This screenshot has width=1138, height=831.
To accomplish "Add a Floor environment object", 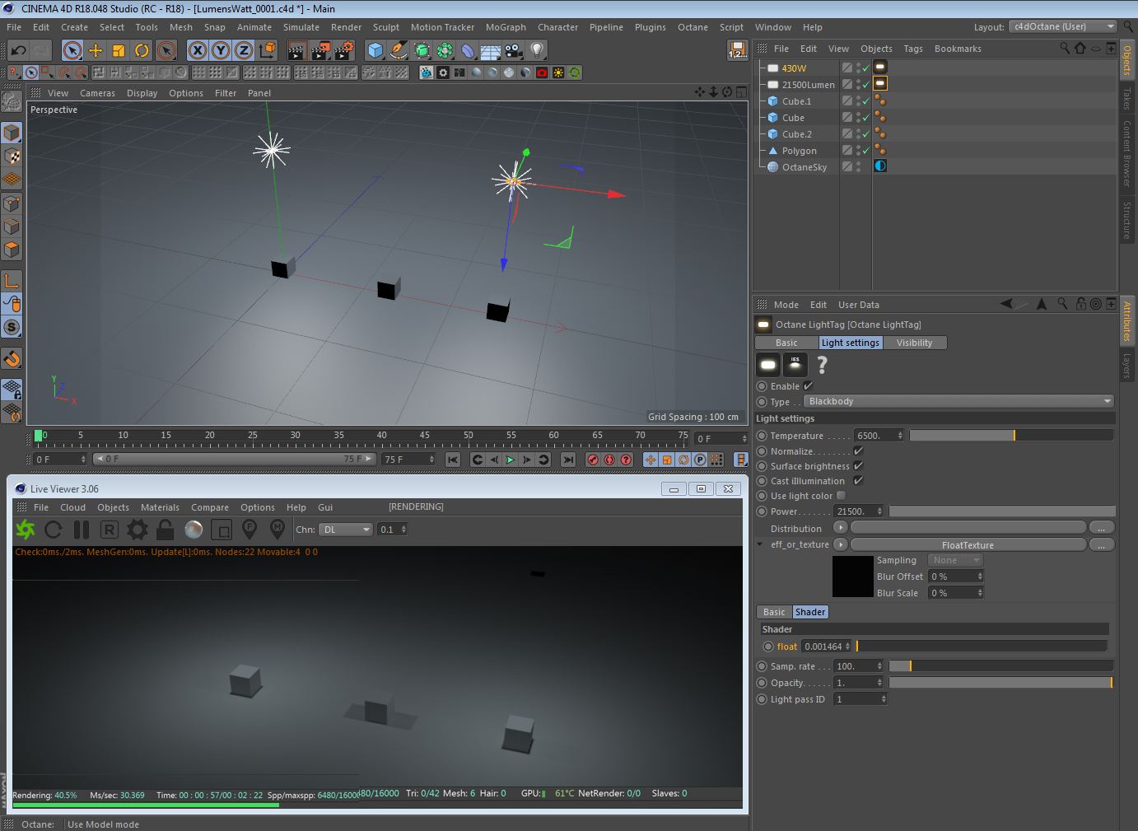I will (491, 50).
